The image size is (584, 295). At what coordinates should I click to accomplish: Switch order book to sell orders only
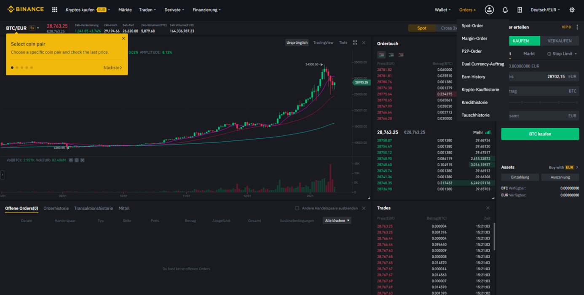[x=401, y=55]
